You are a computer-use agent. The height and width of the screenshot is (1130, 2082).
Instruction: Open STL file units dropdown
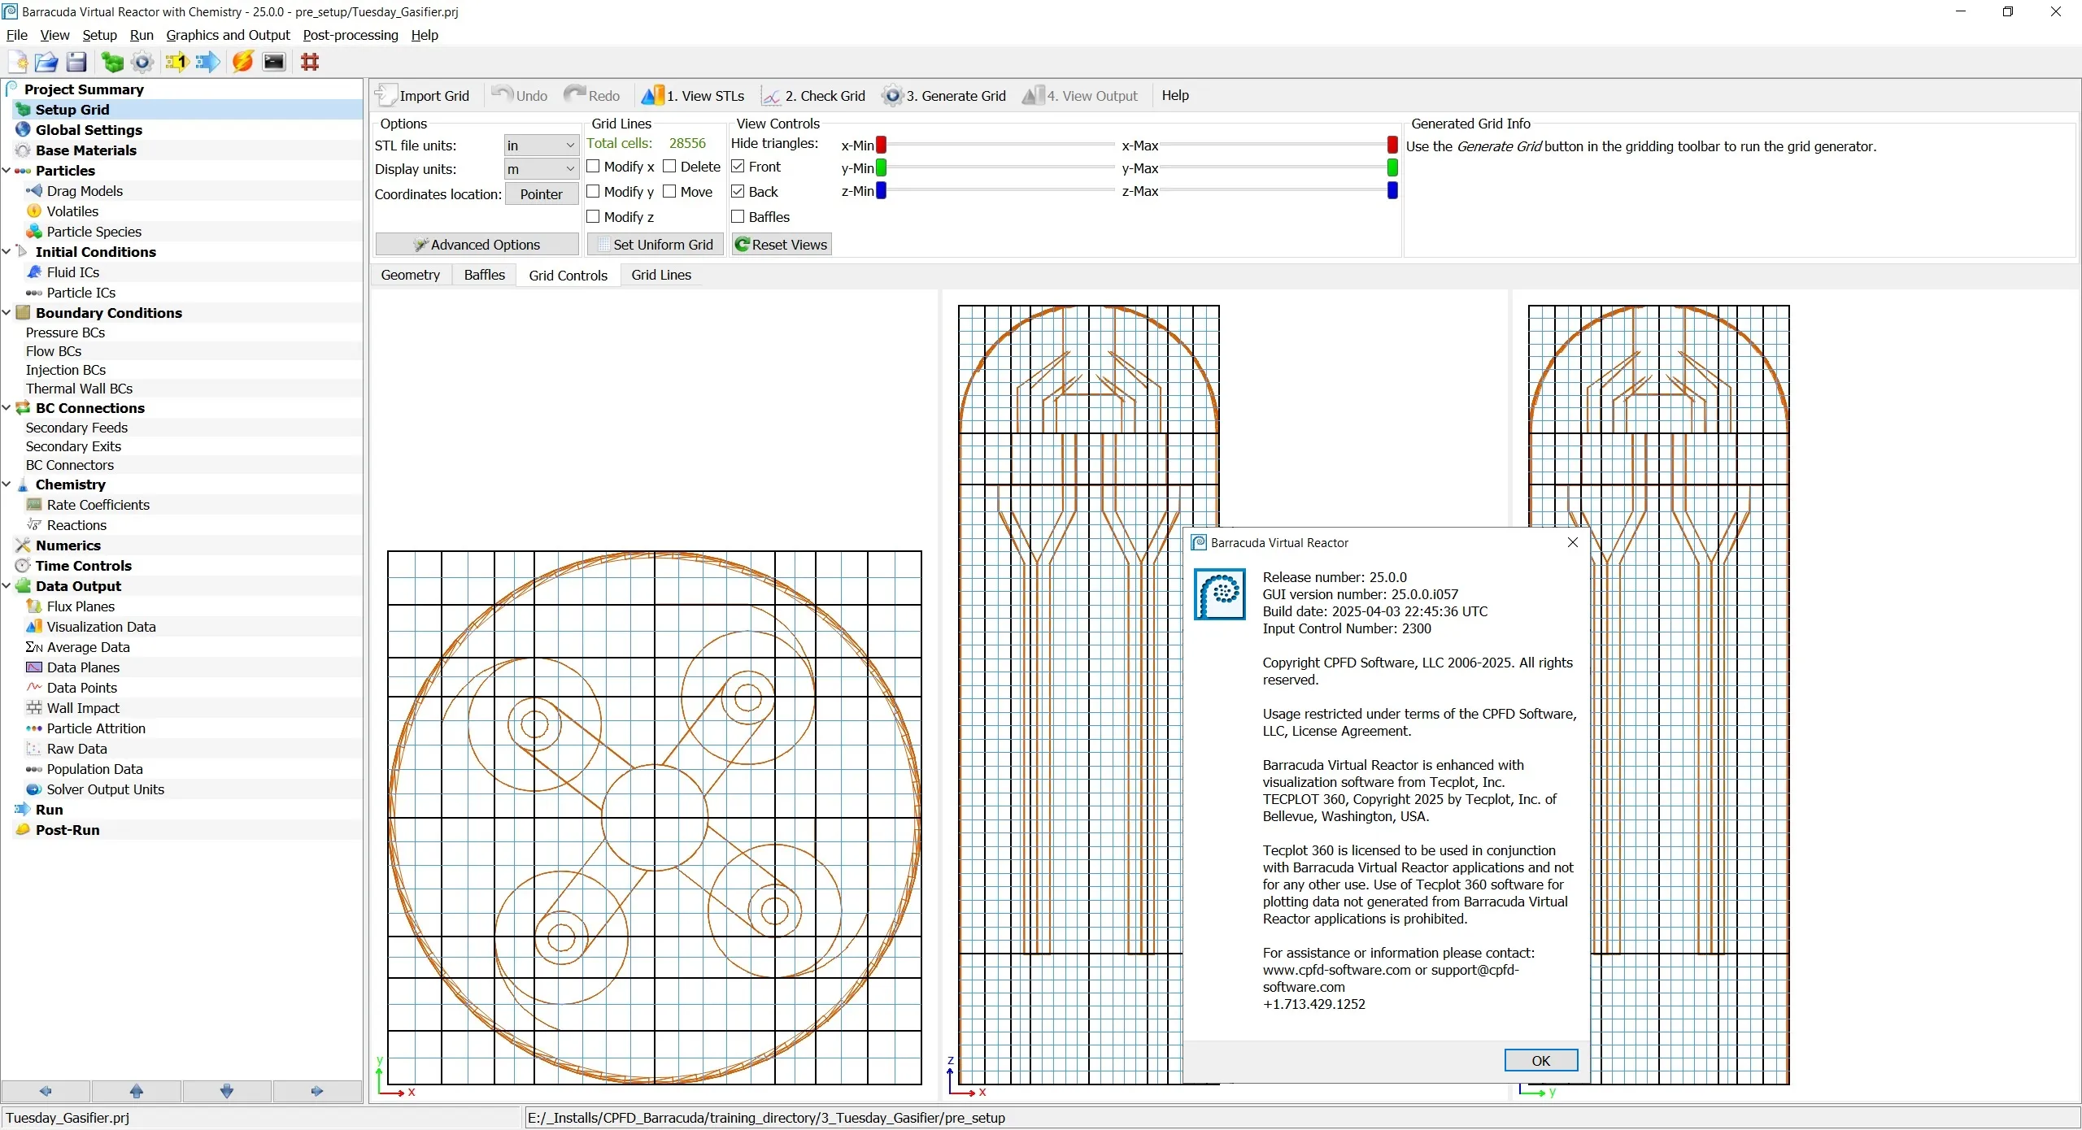coord(541,146)
